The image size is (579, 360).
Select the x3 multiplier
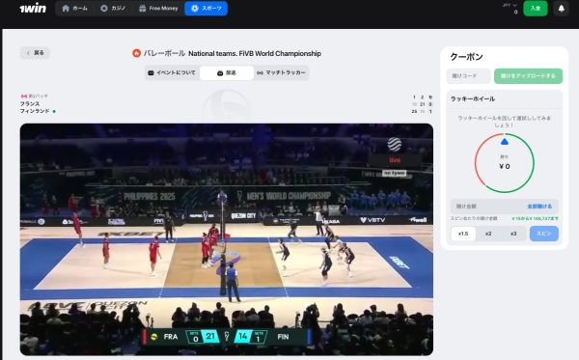[513, 234]
